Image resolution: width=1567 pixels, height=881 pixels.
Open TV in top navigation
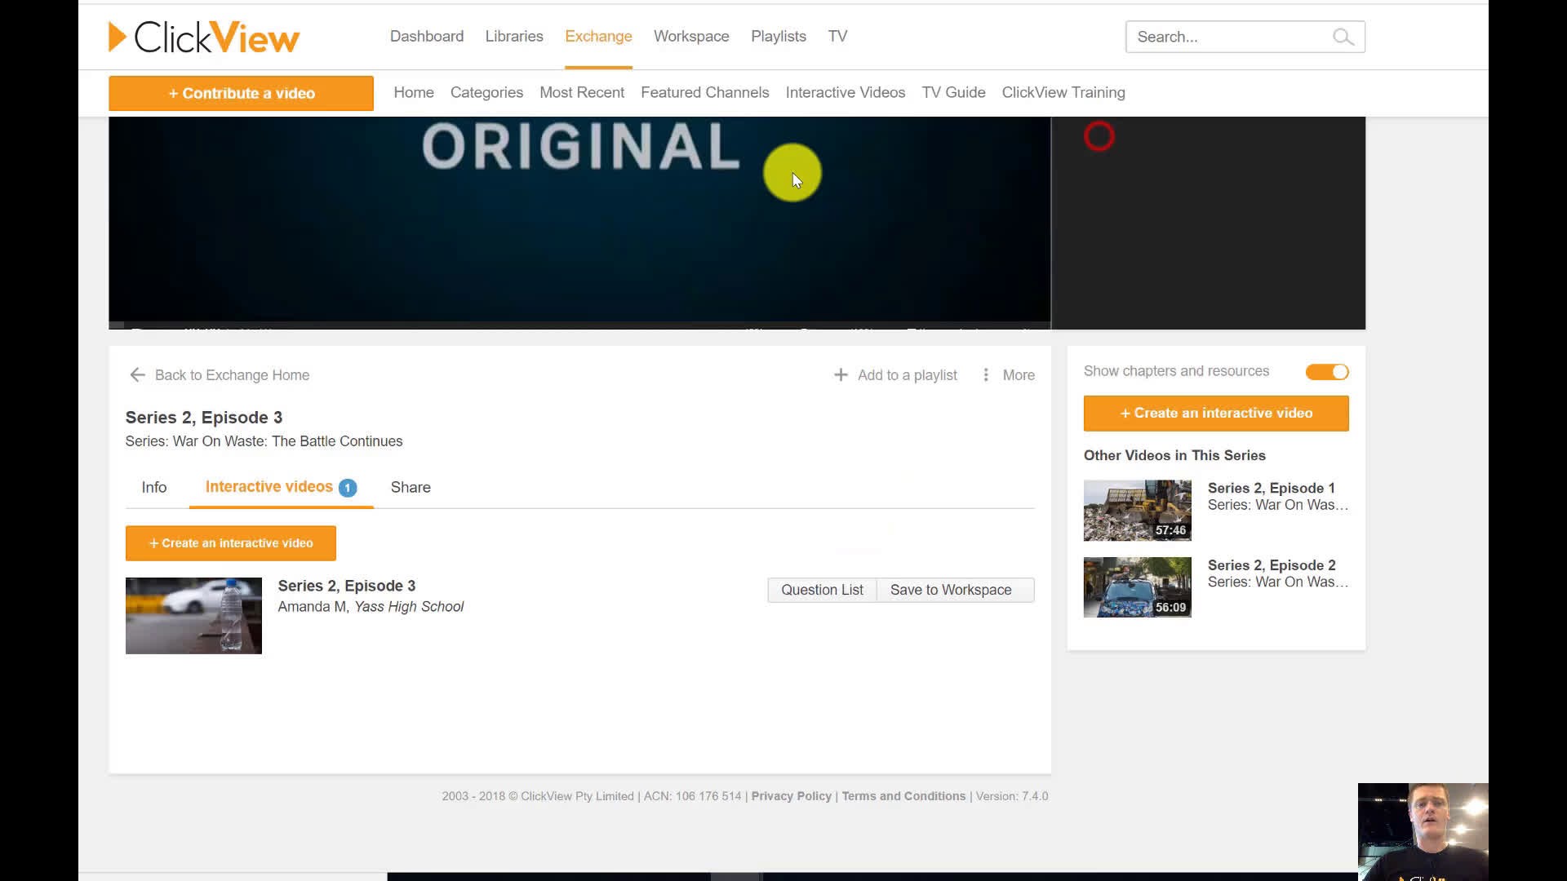click(837, 36)
